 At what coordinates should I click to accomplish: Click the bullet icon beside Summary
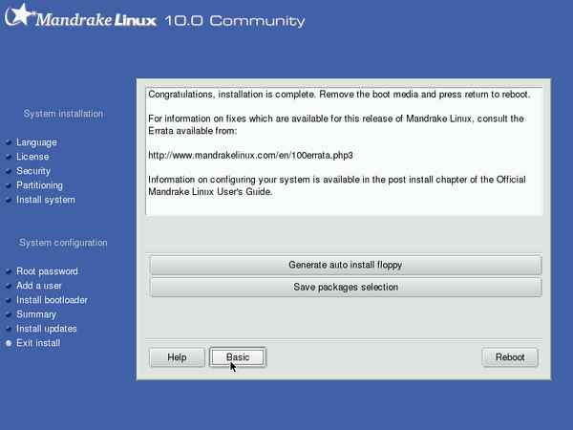pos(9,314)
